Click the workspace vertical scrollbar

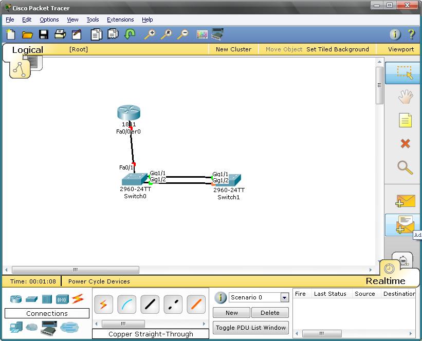click(379, 86)
